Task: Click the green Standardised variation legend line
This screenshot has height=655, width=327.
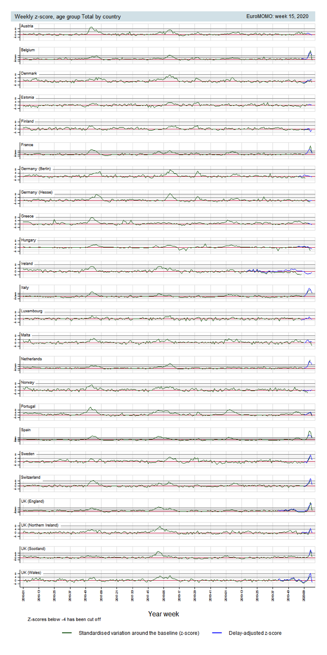Action: 68,633
